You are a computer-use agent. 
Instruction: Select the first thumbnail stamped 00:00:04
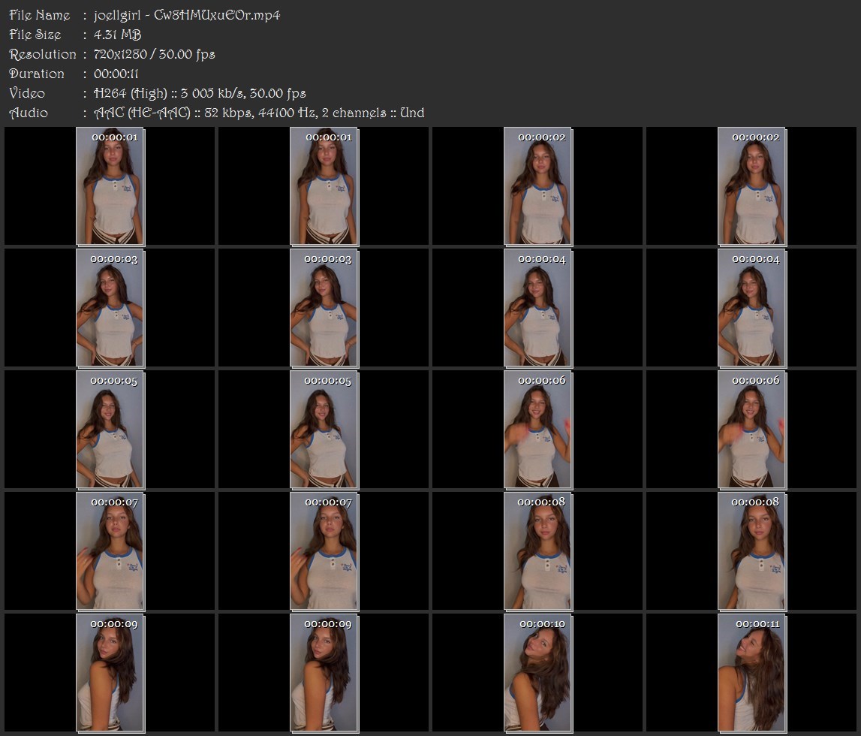click(538, 308)
